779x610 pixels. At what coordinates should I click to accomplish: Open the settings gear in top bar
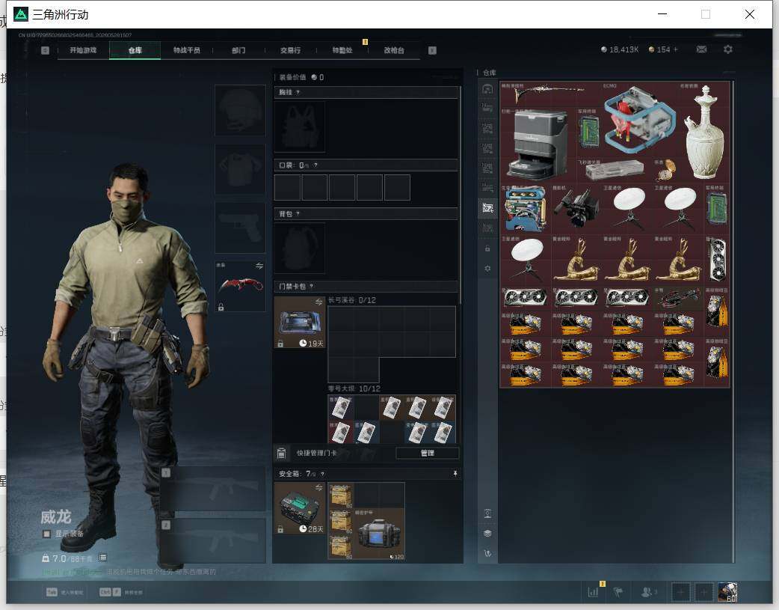[728, 49]
